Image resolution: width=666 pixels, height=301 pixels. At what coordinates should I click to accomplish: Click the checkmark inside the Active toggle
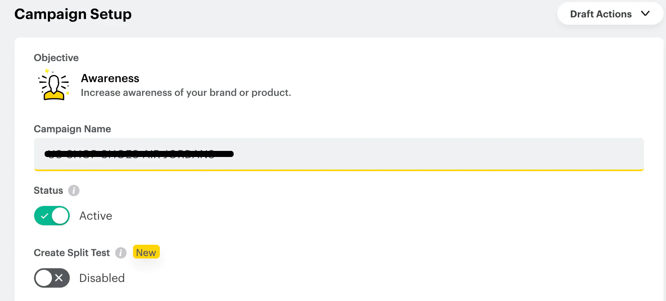pyautogui.click(x=45, y=216)
